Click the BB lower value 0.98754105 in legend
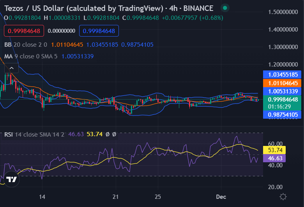The width and height of the screenshot is (304, 207). (x=137, y=45)
